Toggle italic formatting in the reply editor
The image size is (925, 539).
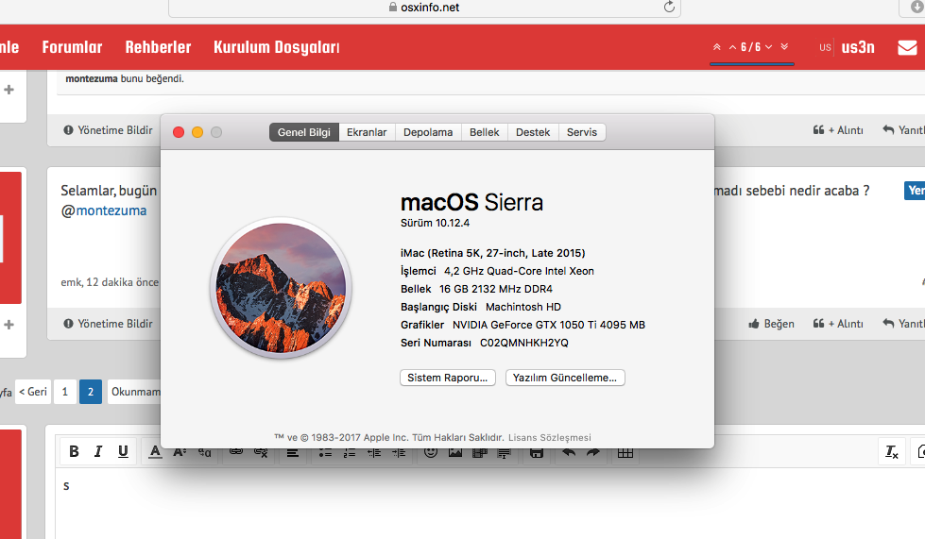(97, 452)
